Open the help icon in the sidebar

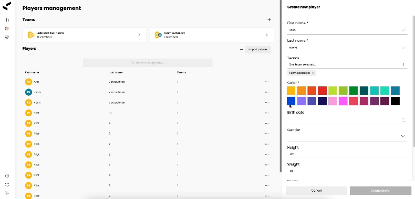pyautogui.click(x=7, y=176)
